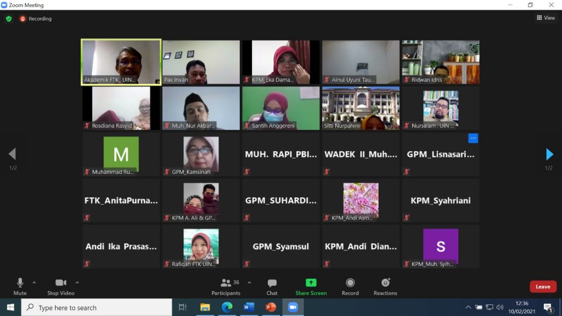Go to next page of participants
This screenshot has width=562, height=316.
coord(549,154)
